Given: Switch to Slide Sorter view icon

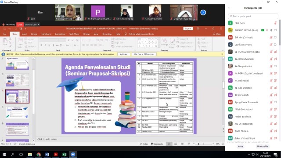Looking at the screenshot, I should click(x=176, y=144).
